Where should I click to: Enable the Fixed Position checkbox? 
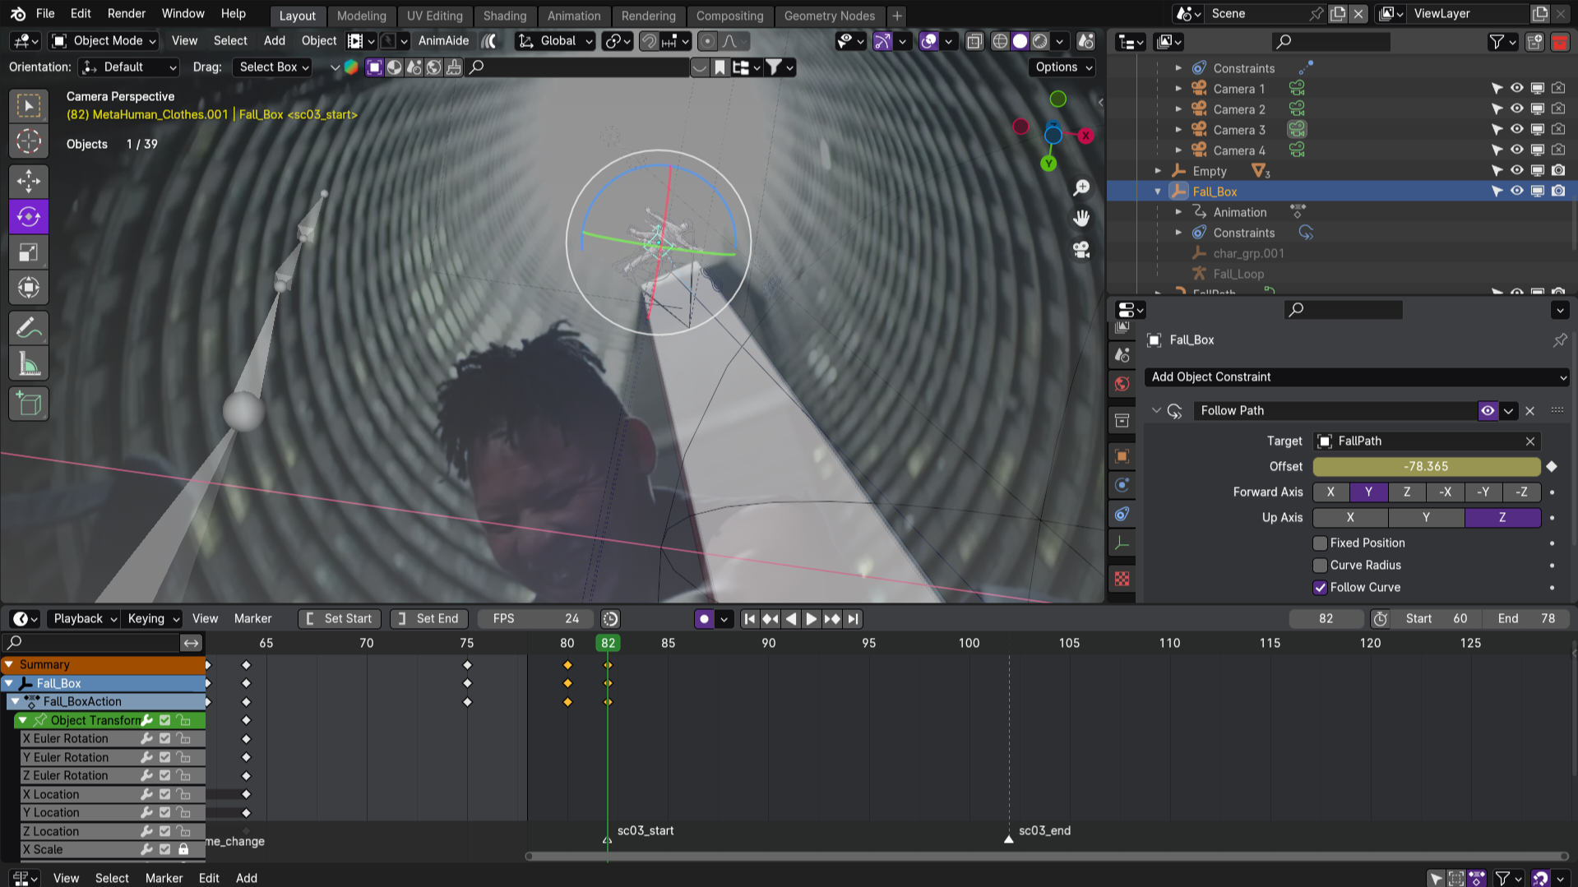1320,543
